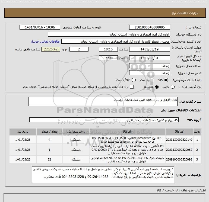Image resolution: width=209 pixels, height=202 pixels.
Task: Click the announcement date field 1401/03/16 - 10:06
Action: coord(40,27)
